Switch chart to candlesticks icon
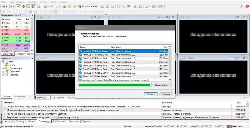The height and width of the screenshot is (128, 250). [x=107, y=7]
